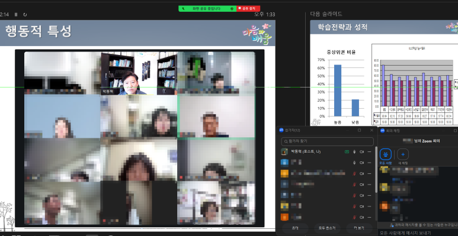Click video icon of light-blue avatar participant

pyautogui.click(x=362, y=163)
